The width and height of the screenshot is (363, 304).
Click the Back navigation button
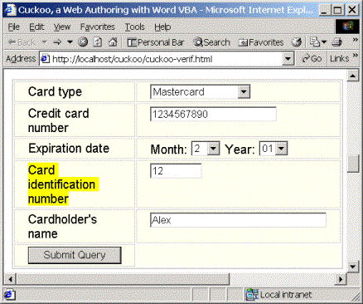tap(22, 42)
